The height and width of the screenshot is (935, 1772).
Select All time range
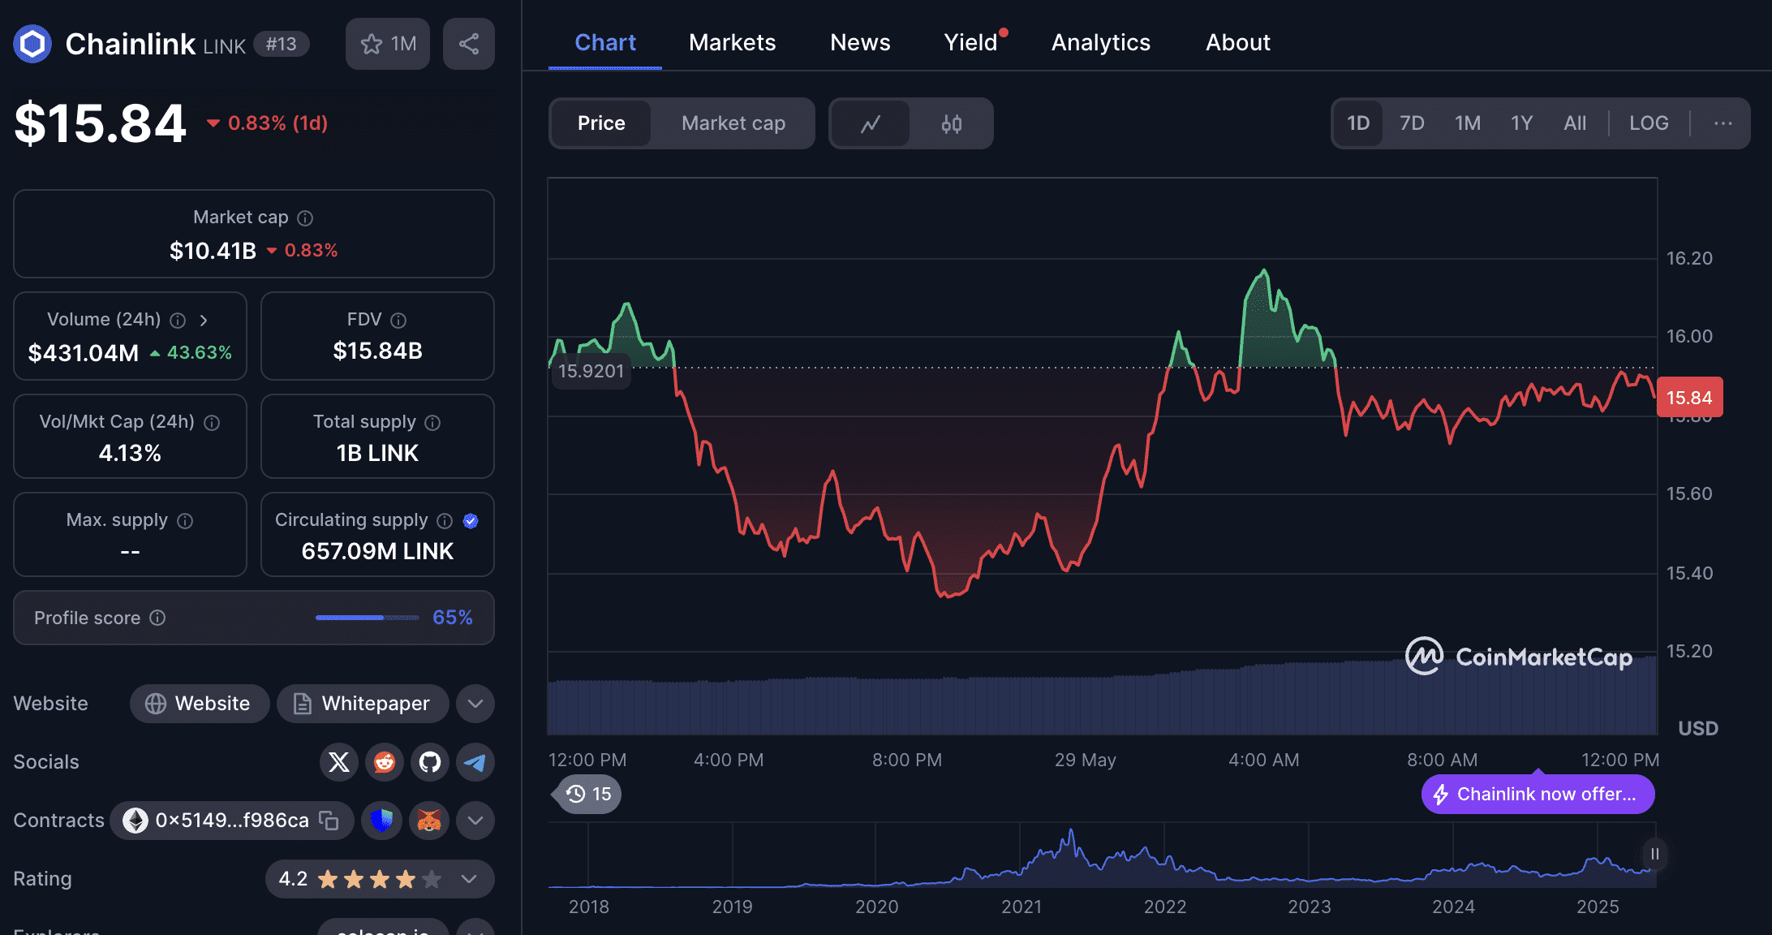[x=1575, y=123]
